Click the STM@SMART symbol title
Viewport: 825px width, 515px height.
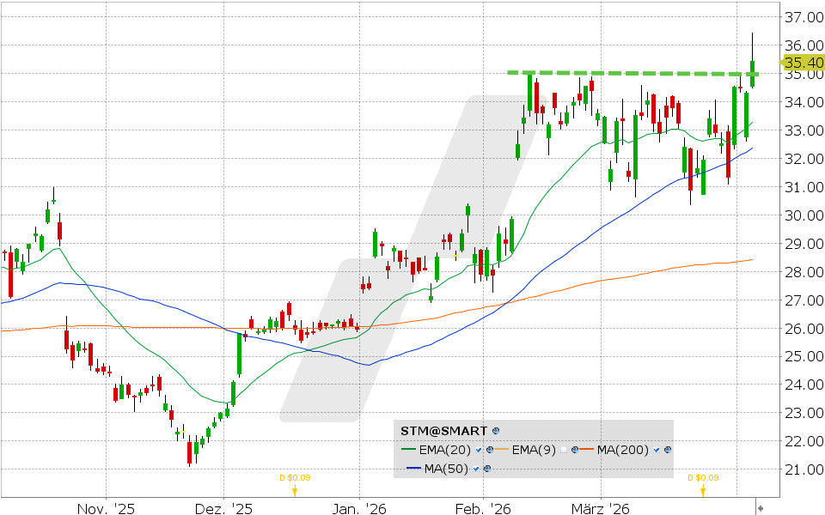[x=444, y=430]
